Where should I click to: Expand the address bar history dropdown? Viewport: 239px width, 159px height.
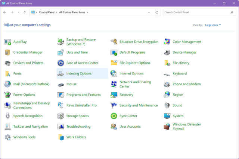coord(149,12)
